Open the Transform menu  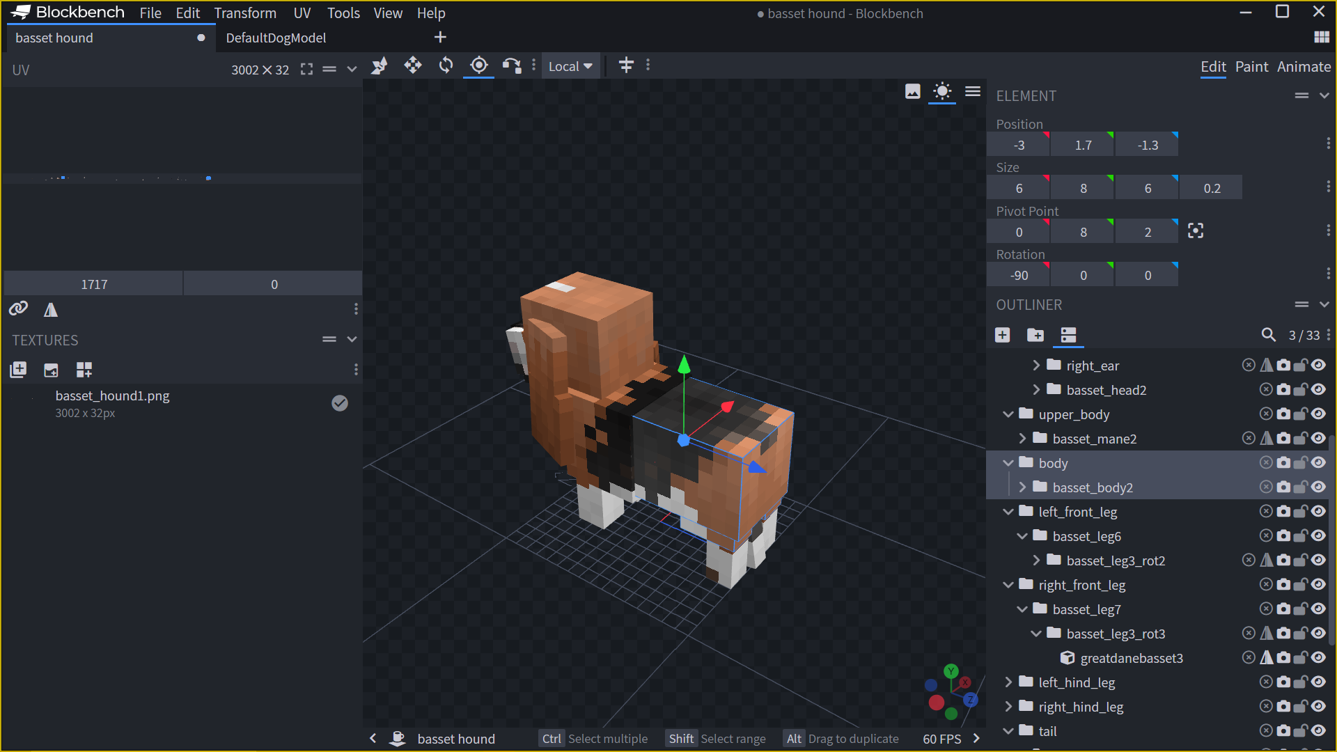tap(245, 13)
